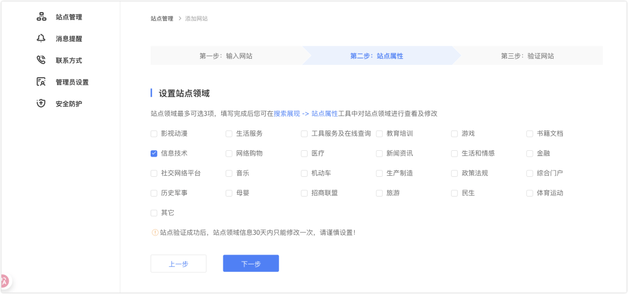Check the 生产制造 checkbox

point(379,173)
